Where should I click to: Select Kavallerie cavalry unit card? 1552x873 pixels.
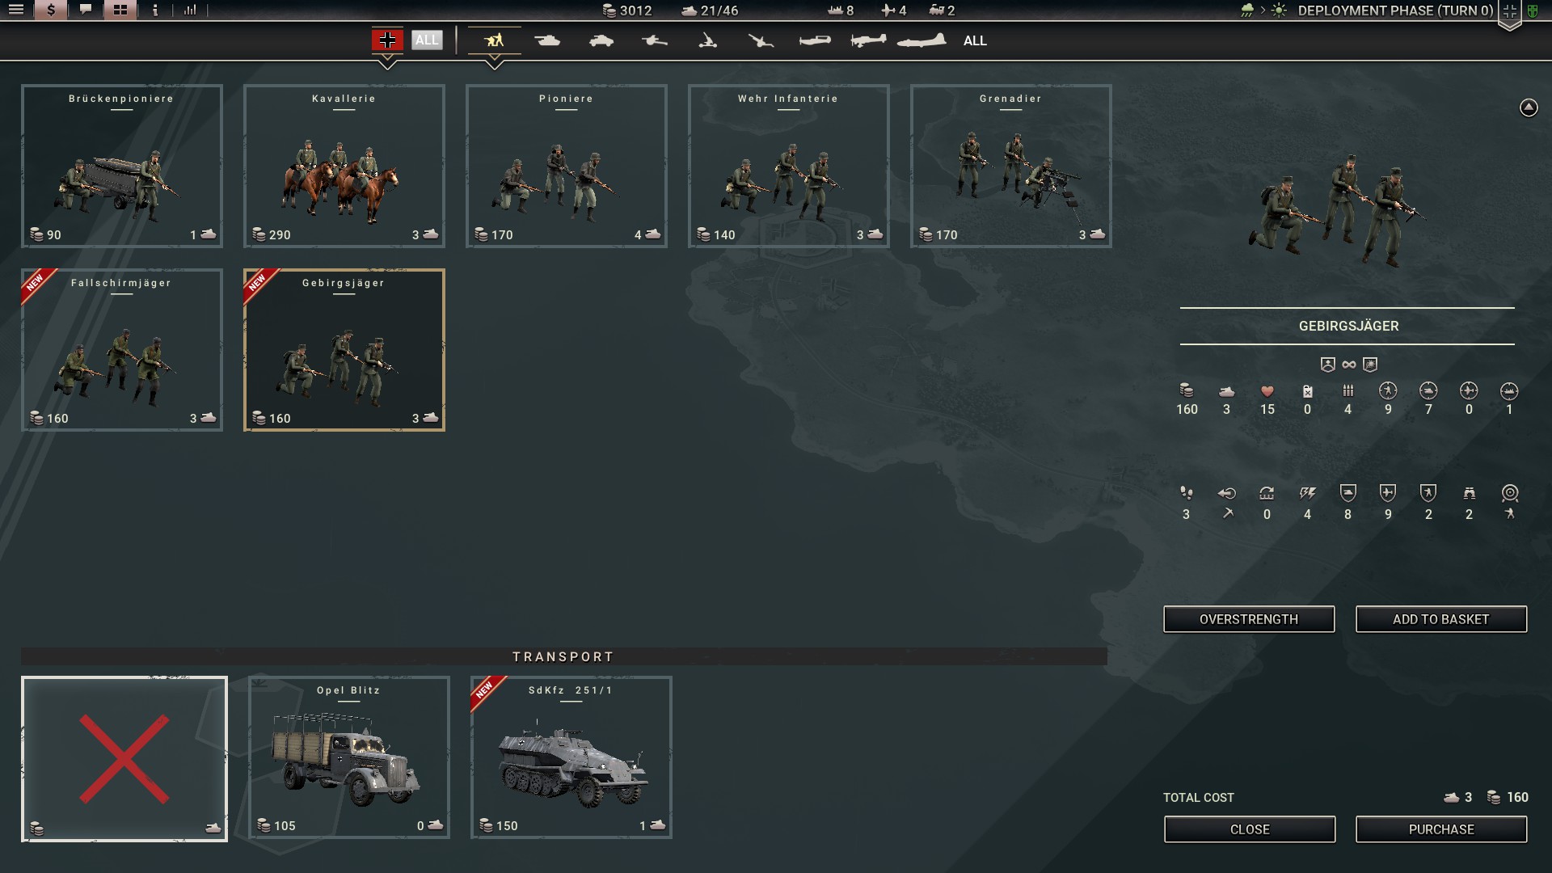click(344, 167)
